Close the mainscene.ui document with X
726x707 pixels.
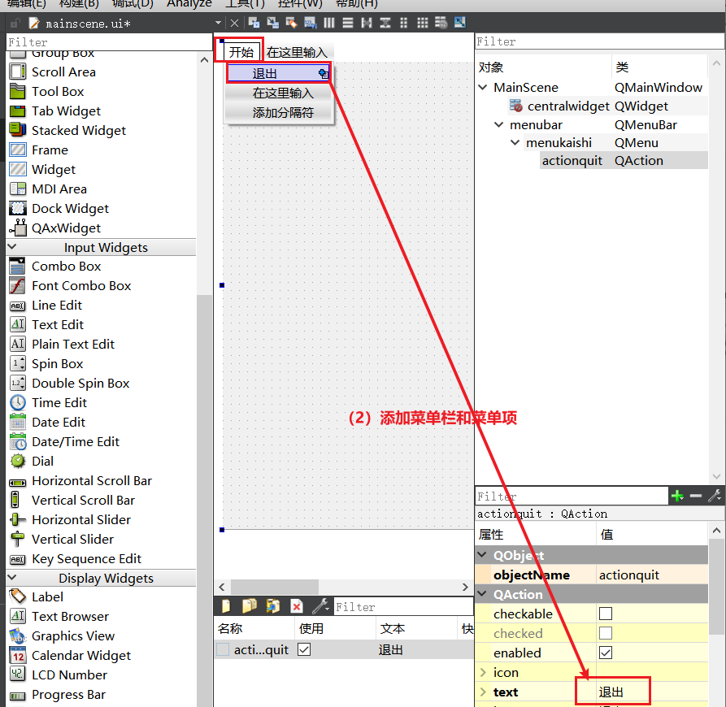234,23
